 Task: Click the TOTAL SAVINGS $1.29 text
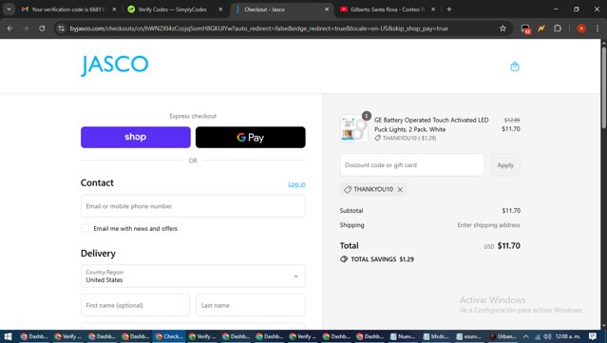pyautogui.click(x=382, y=259)
